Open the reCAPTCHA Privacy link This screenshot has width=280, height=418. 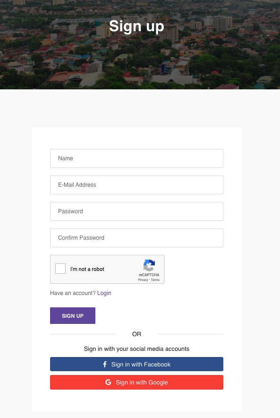(x=143, y=280)
